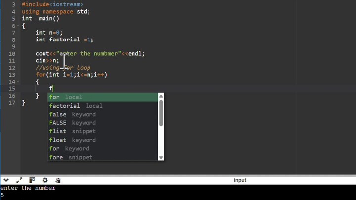Viewport: 356px width, 200px height.
Task: Pick 'false keyword' from autocomplete
Action: [103, 114]
